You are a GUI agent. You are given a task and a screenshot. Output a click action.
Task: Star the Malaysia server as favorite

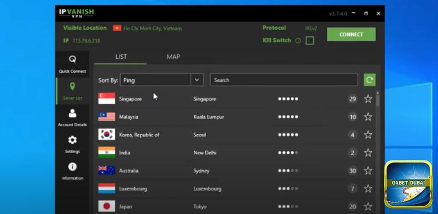pos(368,117)
